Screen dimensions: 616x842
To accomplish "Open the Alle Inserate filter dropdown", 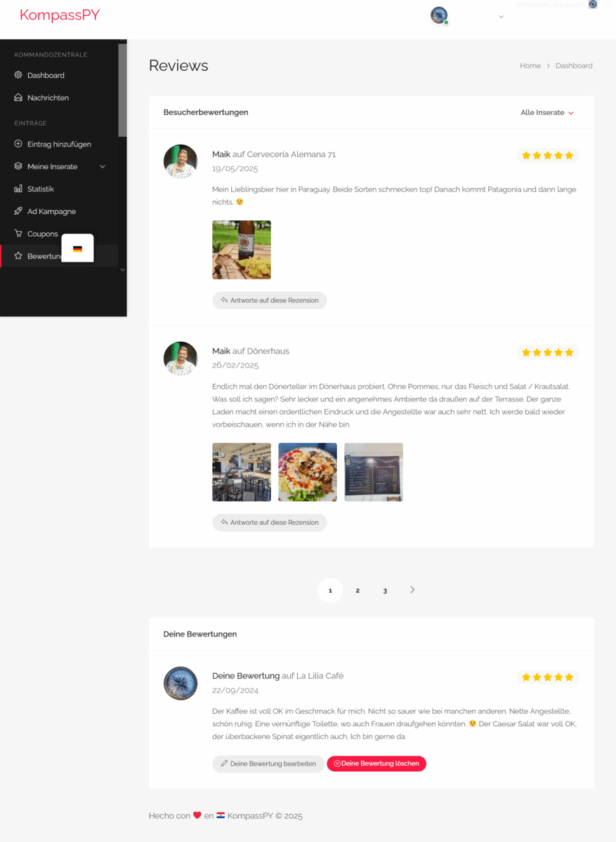I will pos(547,112).
